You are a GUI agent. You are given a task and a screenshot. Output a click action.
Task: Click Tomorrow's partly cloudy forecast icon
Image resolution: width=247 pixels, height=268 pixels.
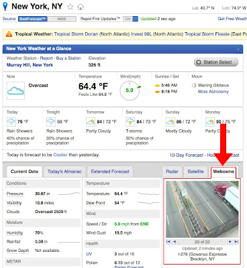91,122
